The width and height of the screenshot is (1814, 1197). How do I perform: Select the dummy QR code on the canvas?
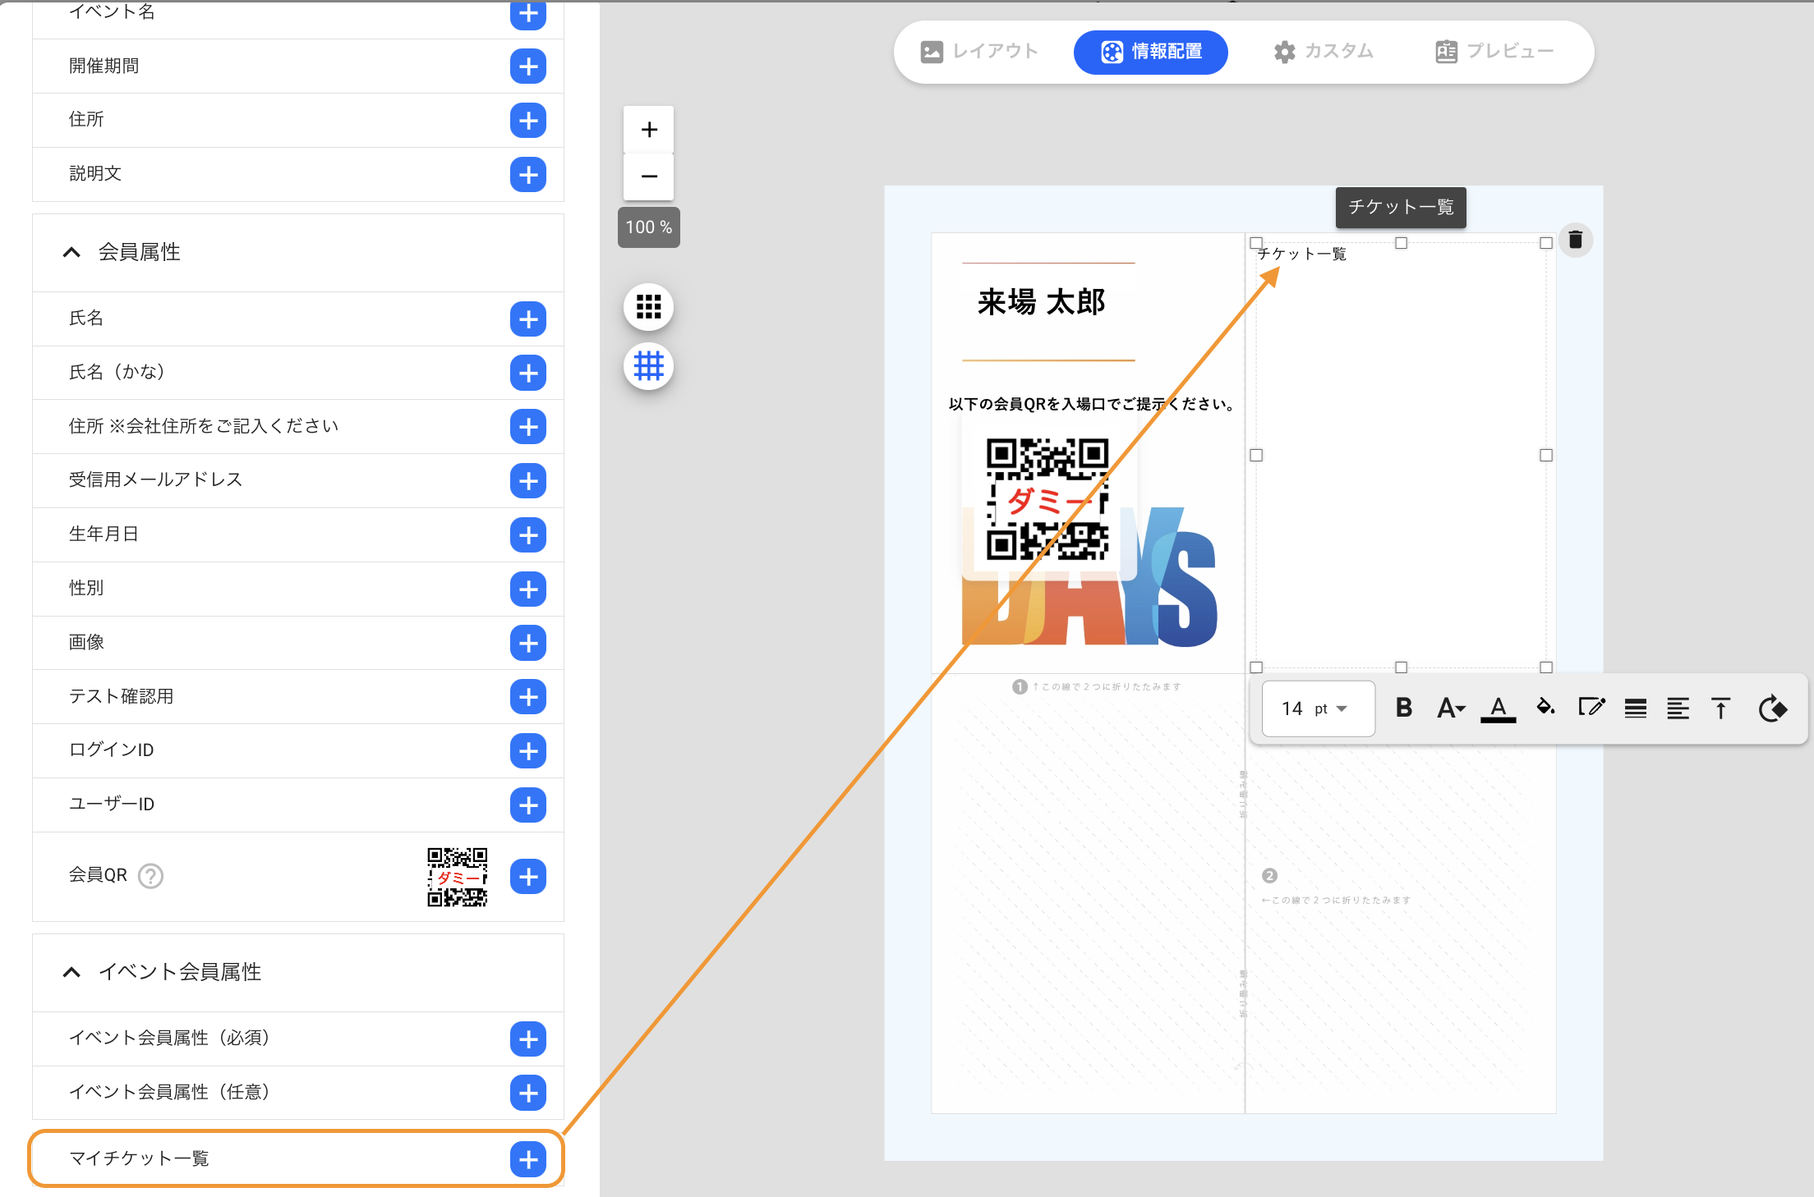[1047, 500]
